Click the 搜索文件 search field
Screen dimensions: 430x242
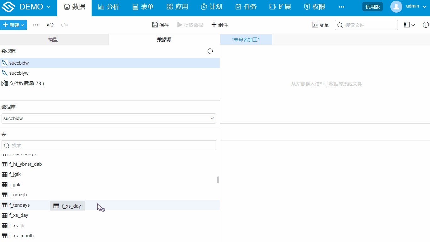click(x=366, y=25)
